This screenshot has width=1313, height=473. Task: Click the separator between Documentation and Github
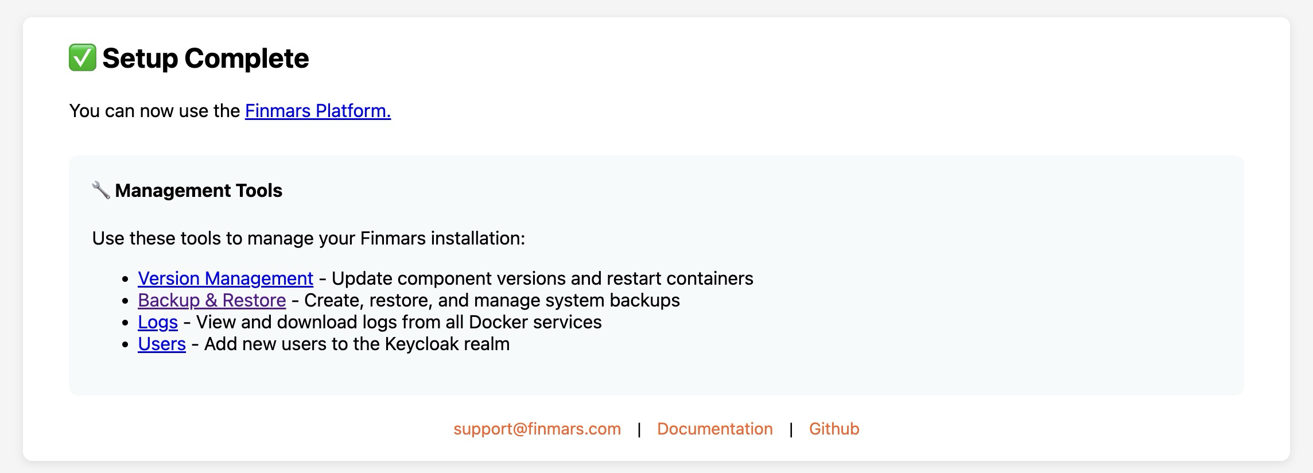tap(791, 429)
